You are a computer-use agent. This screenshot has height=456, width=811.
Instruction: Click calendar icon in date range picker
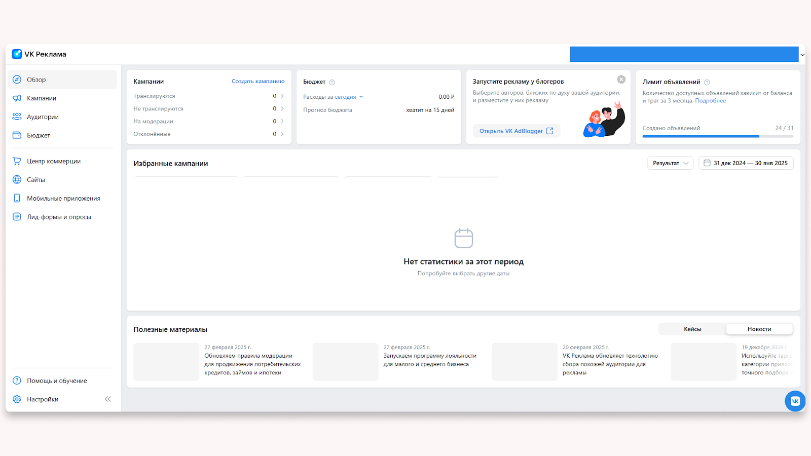(707, 163)
